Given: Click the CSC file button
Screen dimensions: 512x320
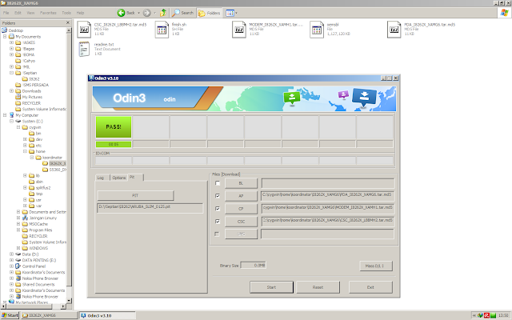Looking at the screenshot, I should click(x=241, y=222).
